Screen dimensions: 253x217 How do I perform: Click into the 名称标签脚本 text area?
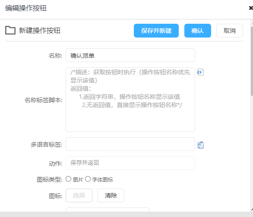click(130, 100)
